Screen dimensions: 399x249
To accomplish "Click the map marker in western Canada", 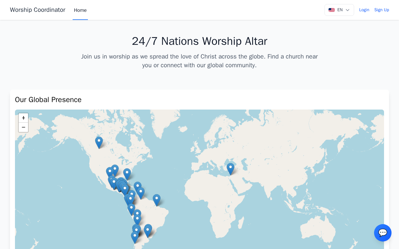I will pyautogui.click(x=99, y=142).
